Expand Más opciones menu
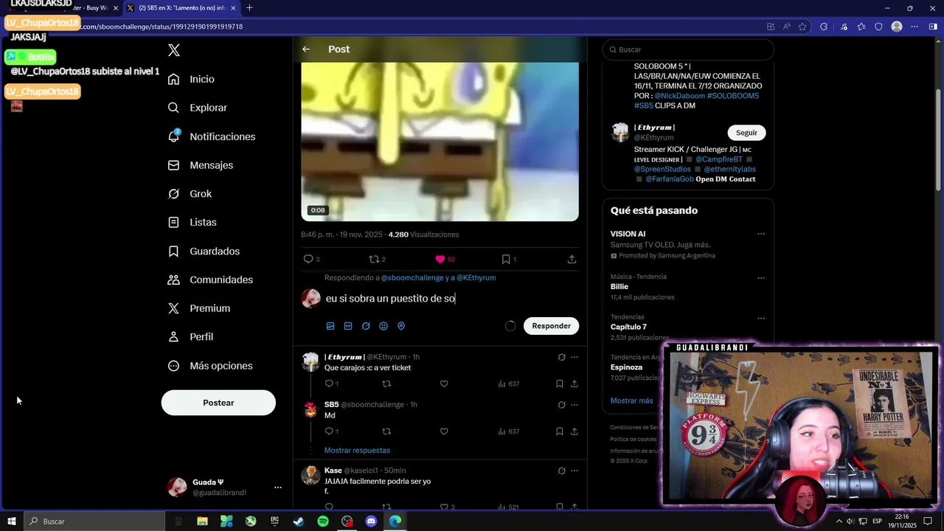 (x=210, y=366)
